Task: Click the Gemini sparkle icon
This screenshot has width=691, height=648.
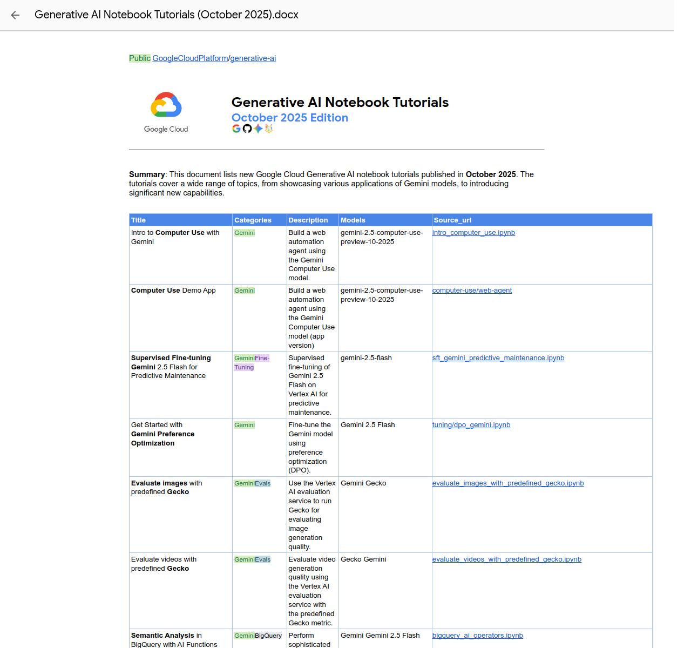Action: click(258, 129)
